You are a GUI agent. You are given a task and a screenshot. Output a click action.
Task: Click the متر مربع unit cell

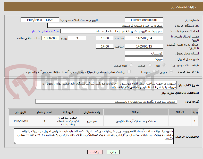pos(92,121)
